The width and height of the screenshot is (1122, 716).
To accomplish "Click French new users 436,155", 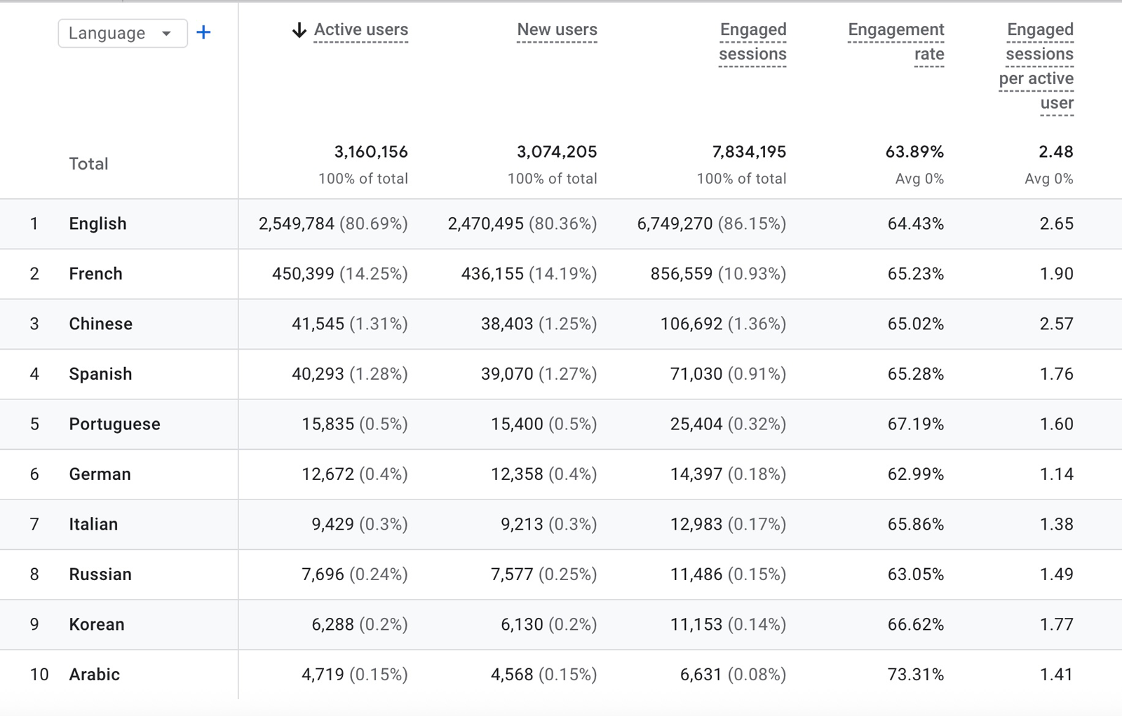I will tap(492, 274).
